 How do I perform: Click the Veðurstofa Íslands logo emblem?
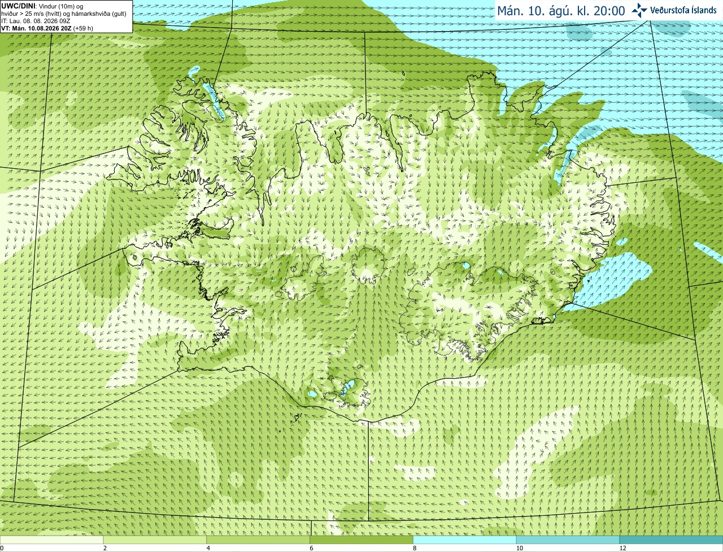(x=639, y=10)
